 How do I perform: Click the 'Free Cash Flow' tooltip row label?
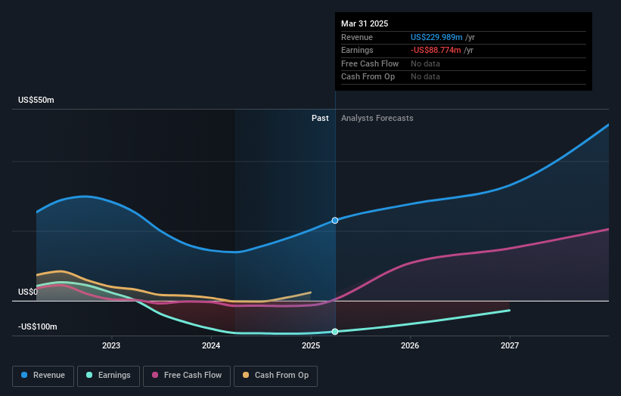tap(370, 63)
